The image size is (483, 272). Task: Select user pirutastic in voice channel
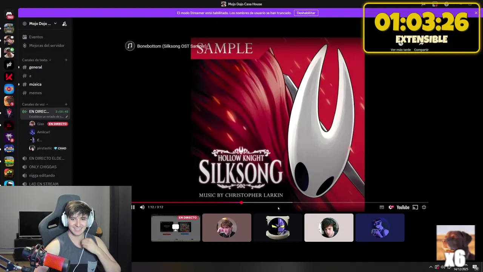point(44,148)
